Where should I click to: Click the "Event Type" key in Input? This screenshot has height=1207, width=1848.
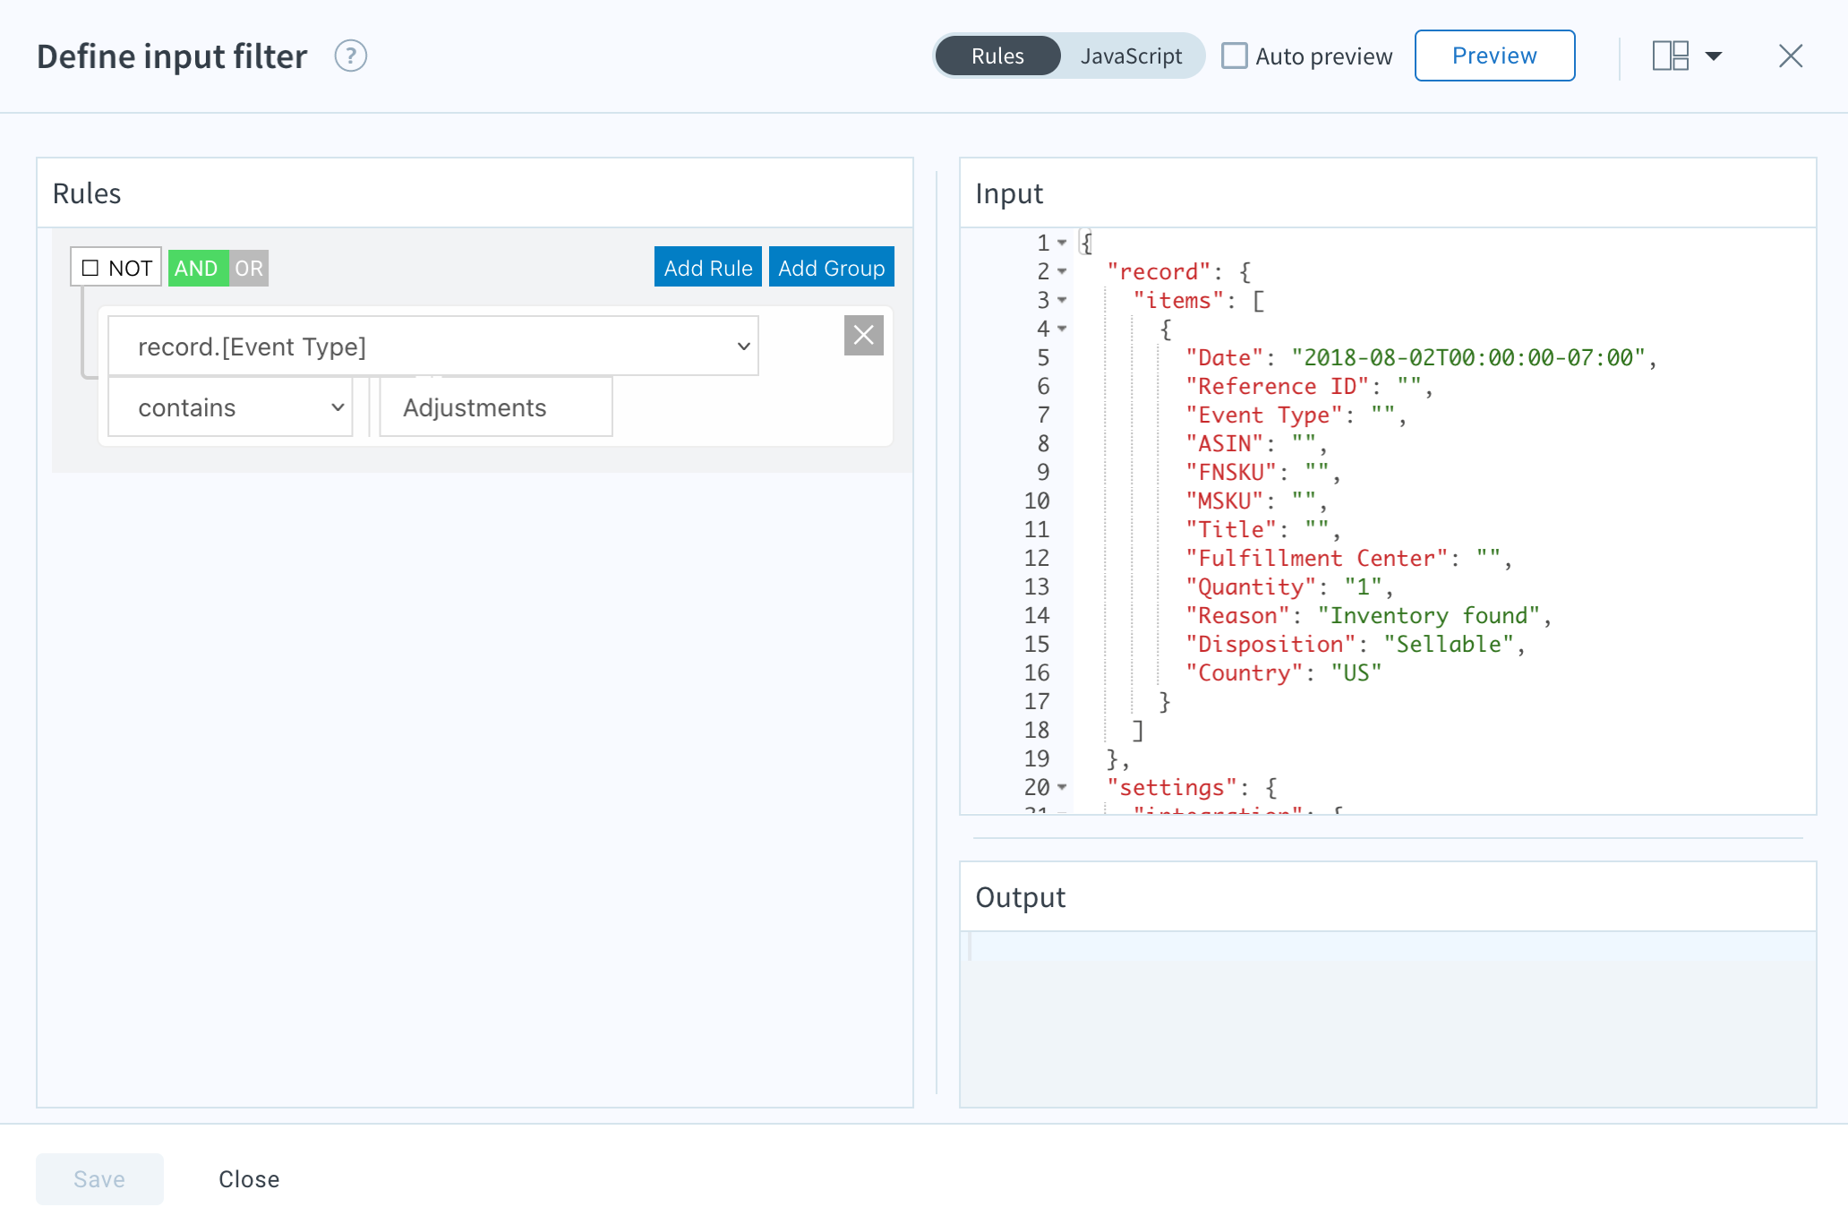(x=1263, y=415)
